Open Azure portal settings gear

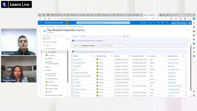[159, 23]
